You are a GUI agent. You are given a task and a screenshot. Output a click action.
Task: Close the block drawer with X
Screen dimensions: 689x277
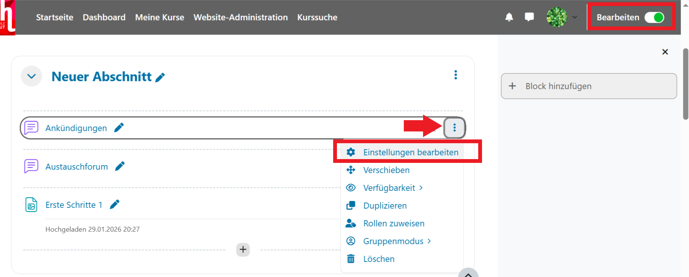665,52
